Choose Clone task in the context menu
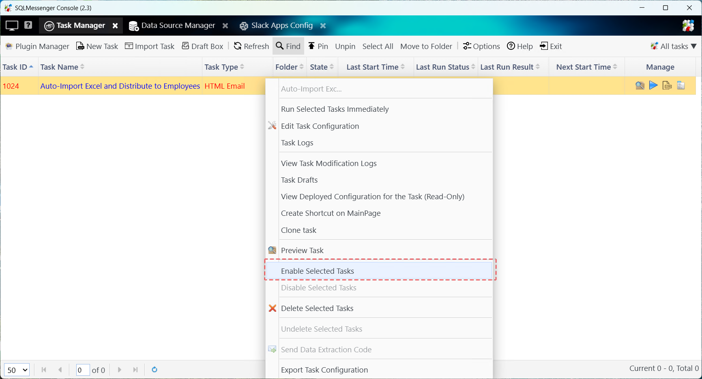Image resolution: width=702 pixels, height=379 pixels. [298, 230]
